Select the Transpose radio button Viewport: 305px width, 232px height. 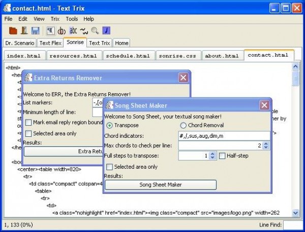[x=109, y=126]
